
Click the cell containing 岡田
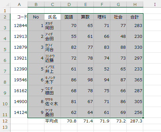[x=52, y=25]
